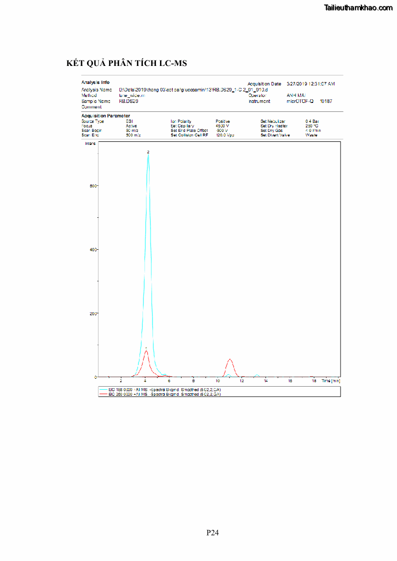
Task: Click the red peak near 11 minutes
Action: 230,359
